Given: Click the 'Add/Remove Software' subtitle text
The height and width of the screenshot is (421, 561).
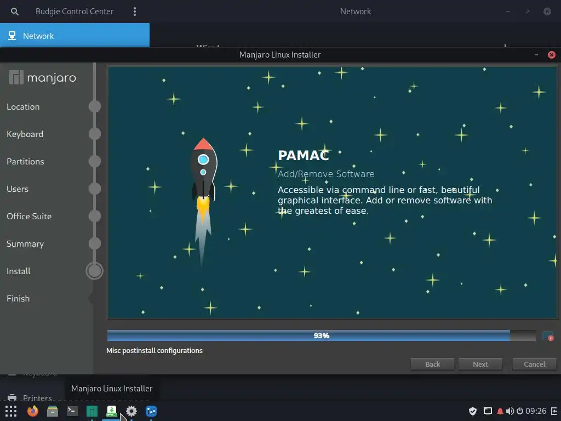Looking at the screenshot, I should pyautogui.click(x=327, y=174).
